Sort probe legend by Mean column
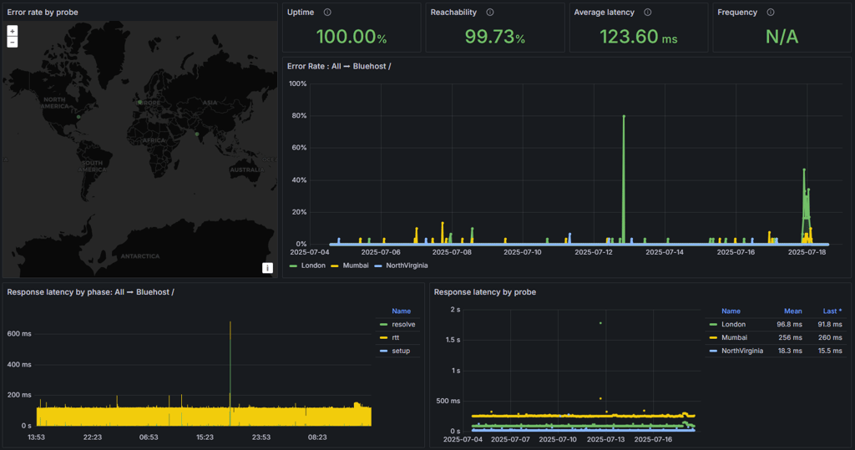 pyautogui.click(x=793, y=311)
